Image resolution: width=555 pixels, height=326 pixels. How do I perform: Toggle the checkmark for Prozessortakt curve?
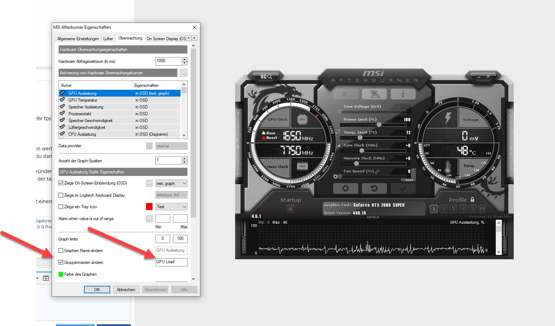pyautogui.click(x=62, y=113)
